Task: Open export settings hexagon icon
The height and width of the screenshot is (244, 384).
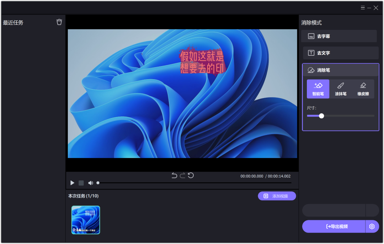Action: coord(372,226)
